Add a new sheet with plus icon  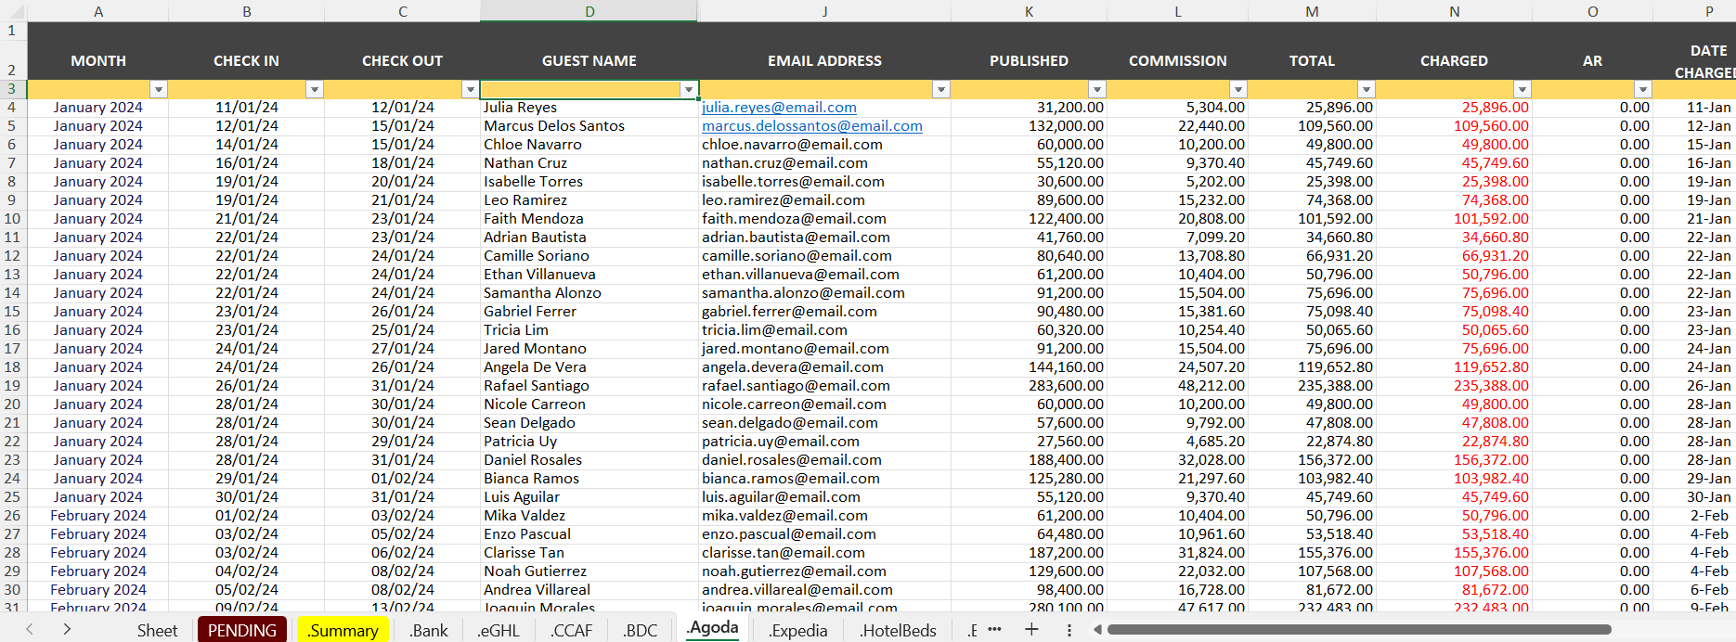pos(1031,630)
